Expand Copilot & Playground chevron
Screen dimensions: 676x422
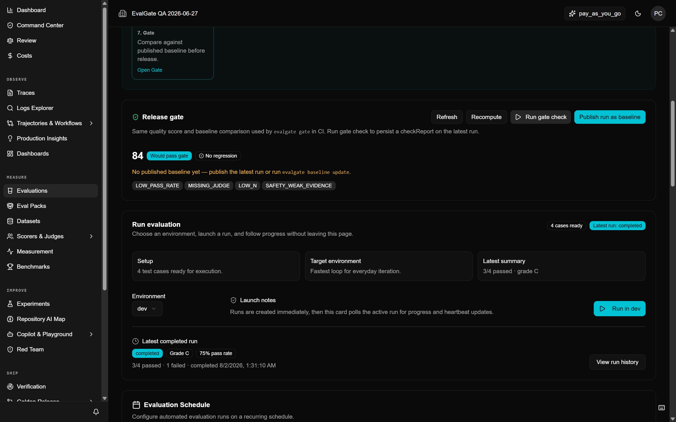pyautogui.click(x=91, y=334)
